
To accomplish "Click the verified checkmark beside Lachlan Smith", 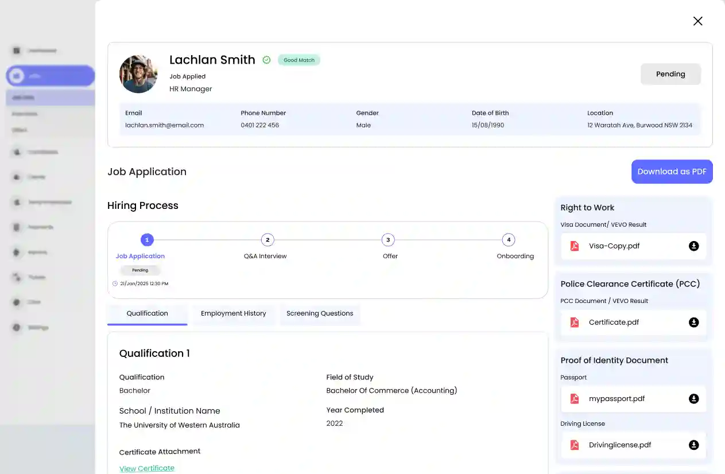I will point(266,60).
